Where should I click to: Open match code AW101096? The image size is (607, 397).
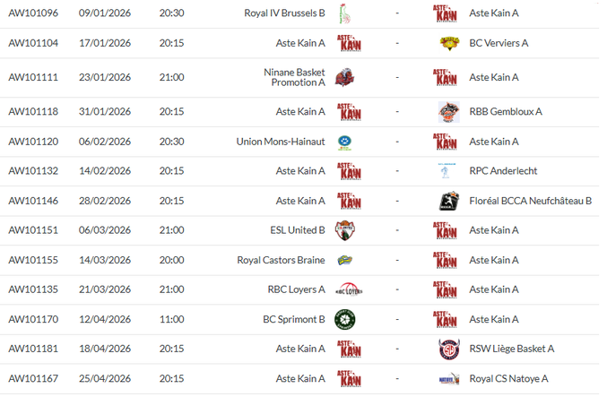point(33,13)
